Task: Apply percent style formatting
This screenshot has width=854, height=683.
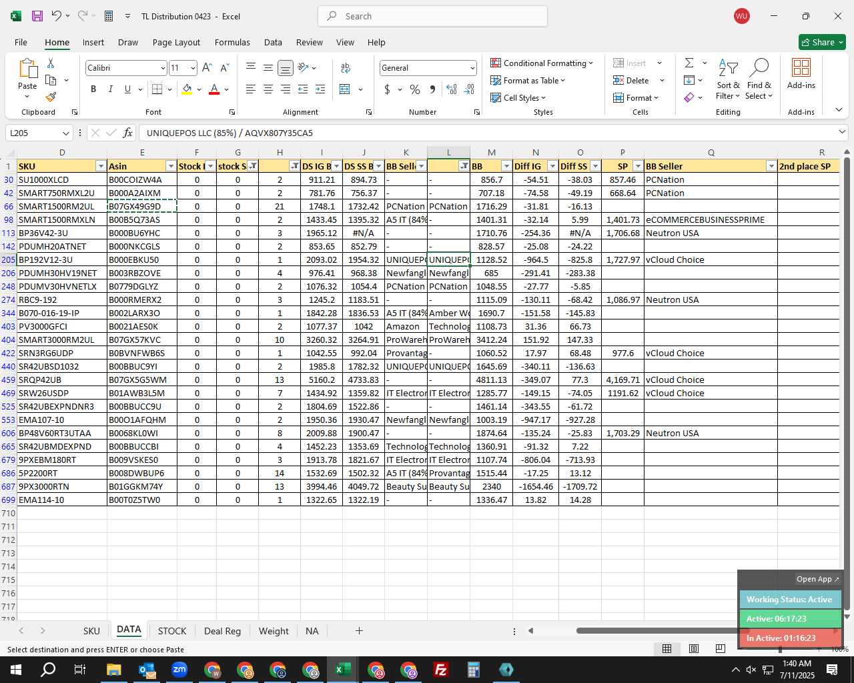Action: click(415, 89)
